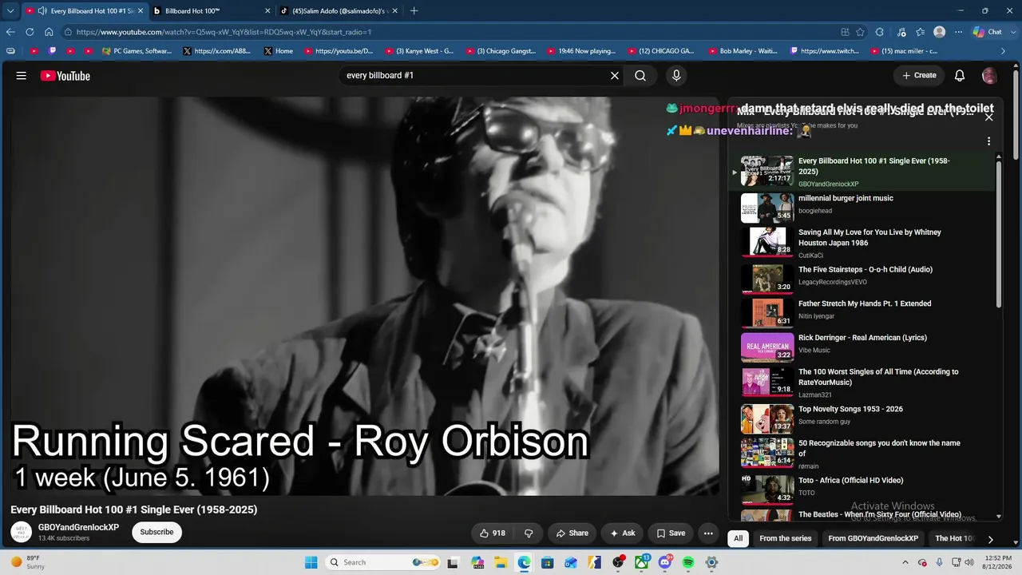The width and height of the screenshot is (1022, 575).
Task: Open more actions ellipsis under the video
Action: pyautogui.click(x=708, y=533)
